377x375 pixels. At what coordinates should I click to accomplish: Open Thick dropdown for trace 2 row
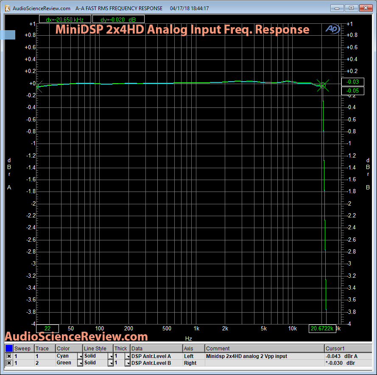click(x=127, y=363)
